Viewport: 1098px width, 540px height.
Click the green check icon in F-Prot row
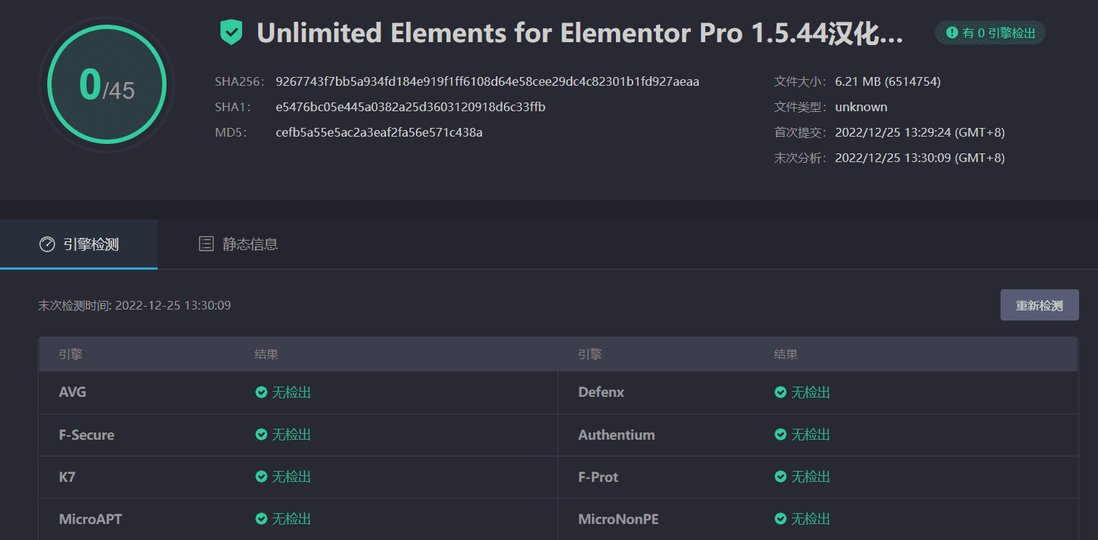point(780,477)
